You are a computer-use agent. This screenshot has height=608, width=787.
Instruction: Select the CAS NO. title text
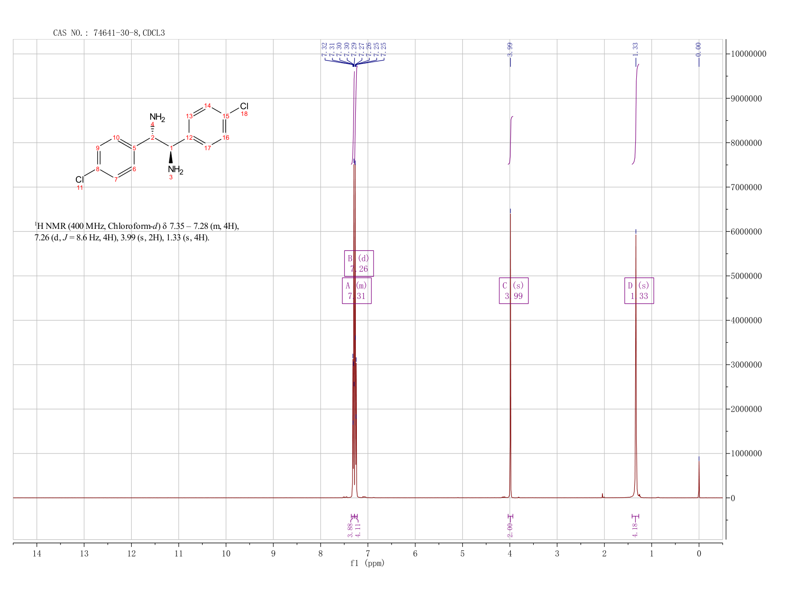tap(109, 33)
